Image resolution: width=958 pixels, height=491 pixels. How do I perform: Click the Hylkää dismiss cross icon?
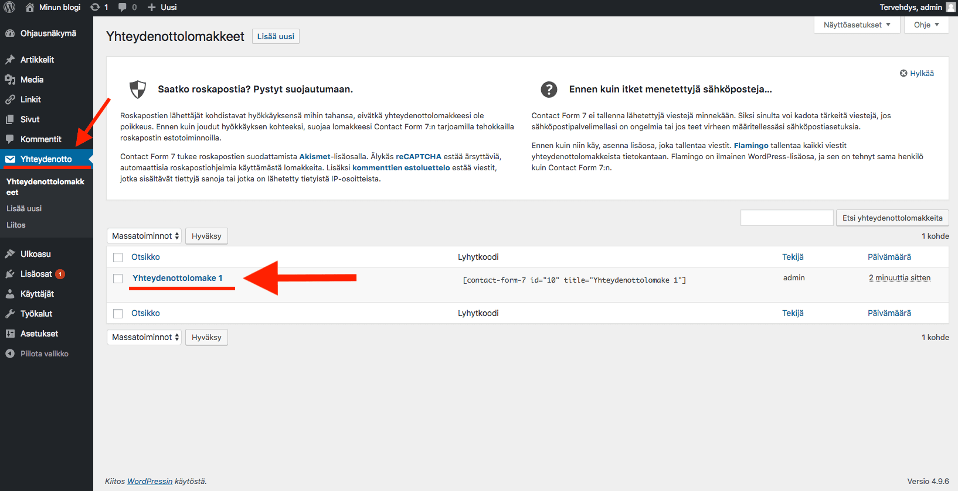(x=903, y=73)
